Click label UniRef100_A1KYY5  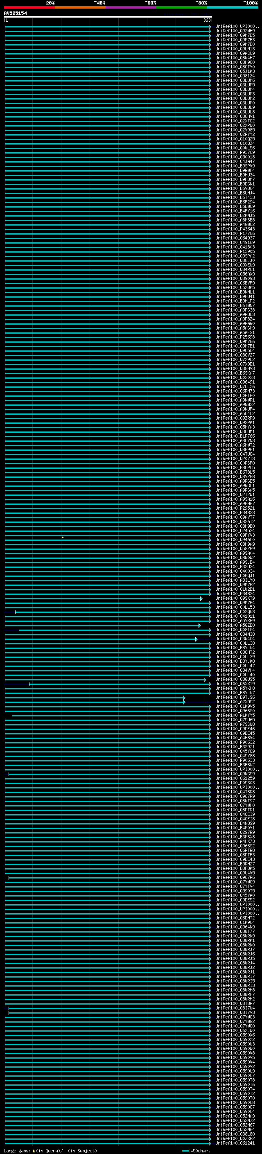pyautogui.click(x=235, y=716)
